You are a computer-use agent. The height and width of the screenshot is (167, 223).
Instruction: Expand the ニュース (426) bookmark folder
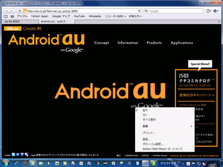[116, 16]
